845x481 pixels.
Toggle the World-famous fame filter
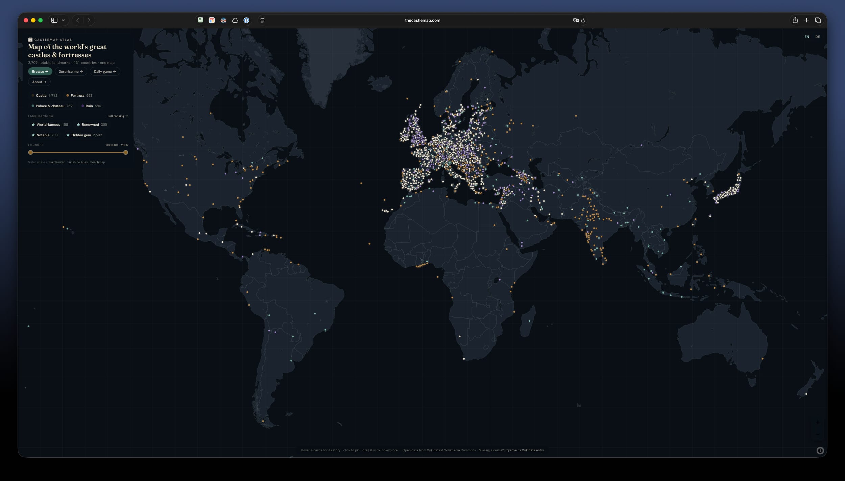pyautogui.click(x=50, y=125)
